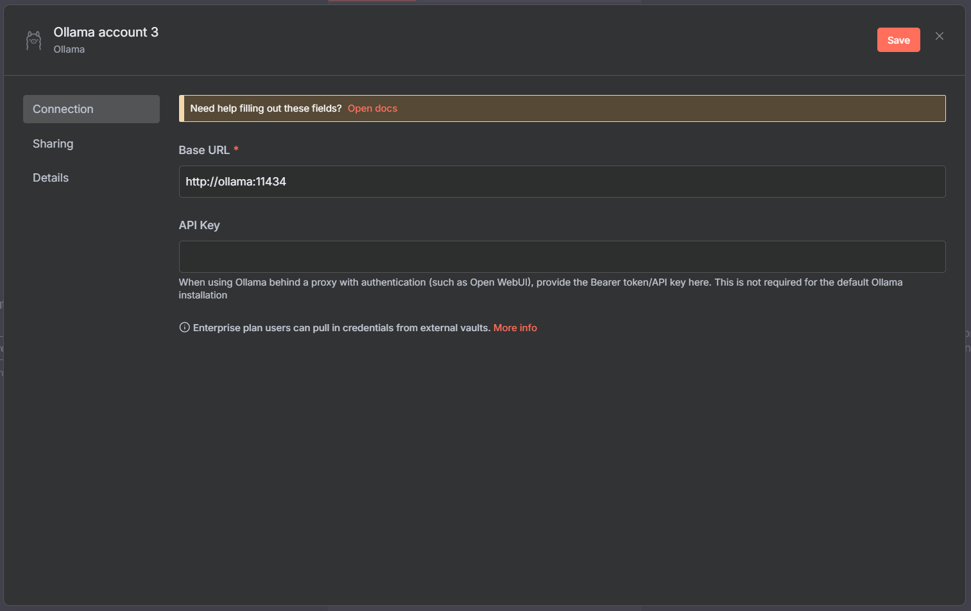Screen dimensions: 971x611
Task: Rename credential by clicking Ollama account 3 title
Action: point(106,32)
